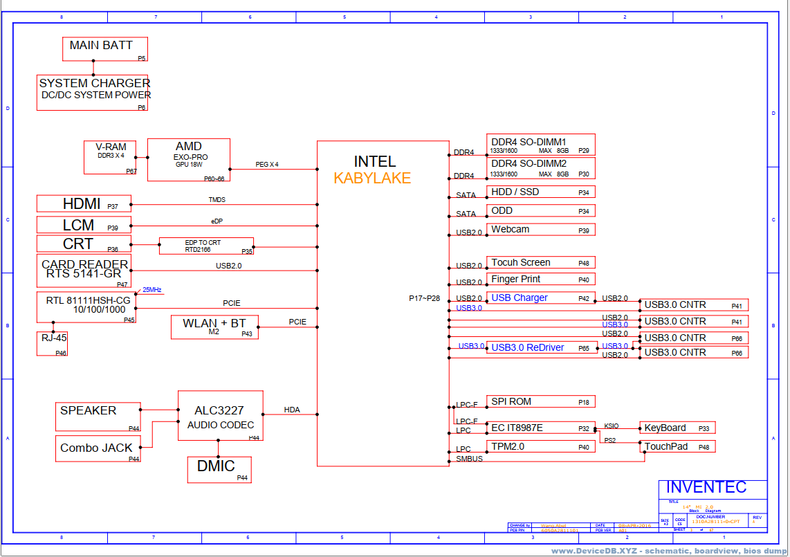Click the "CRT" block label
This screenshot has width=790, height=557.
77,244
